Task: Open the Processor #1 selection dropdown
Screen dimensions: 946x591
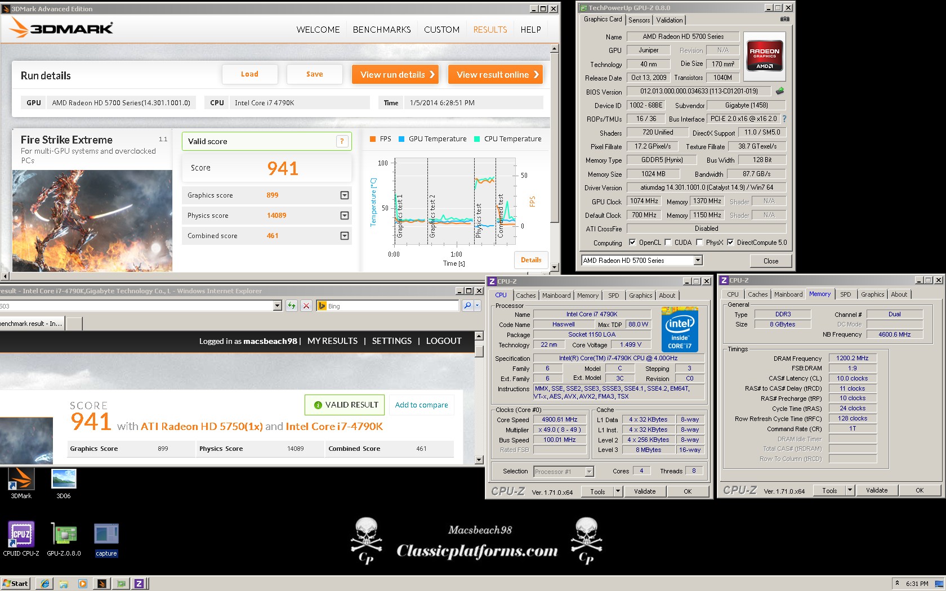Action: (x=589, y=472)
